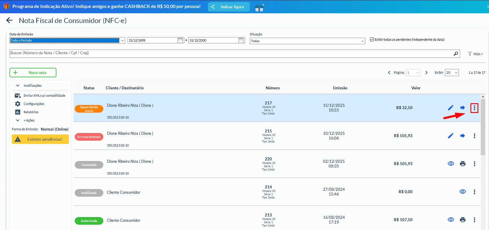Screen dimensions: 489x230
Task: Change the Exibir items-per-page dropdown
Action: coord(452,73)
